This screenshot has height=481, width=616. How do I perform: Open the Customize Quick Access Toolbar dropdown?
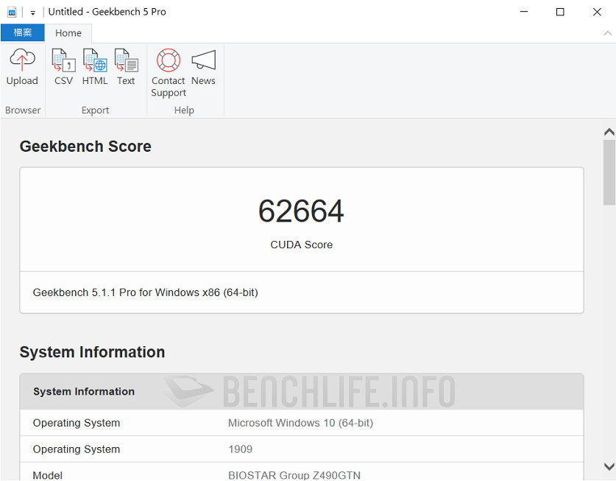[32, 12]
